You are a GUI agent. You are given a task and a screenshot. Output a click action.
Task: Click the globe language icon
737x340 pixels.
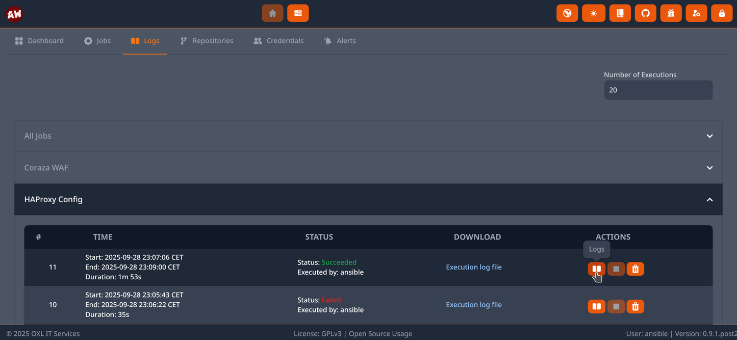[x=567, y=13]
